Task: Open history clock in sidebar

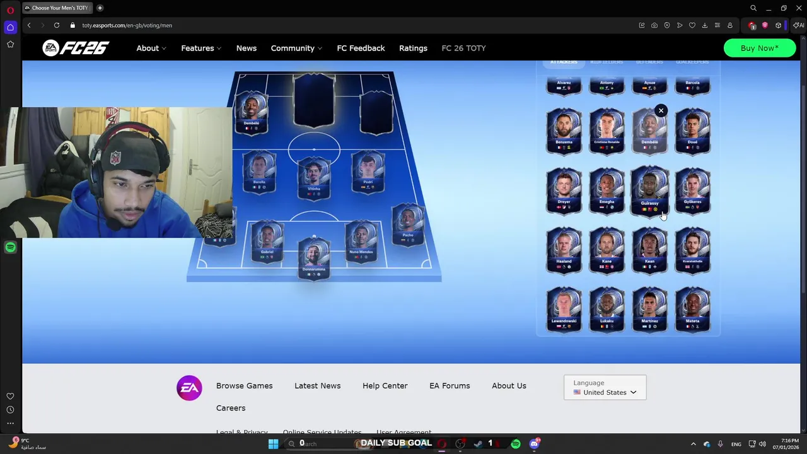Action: click(x=10, y=410)
